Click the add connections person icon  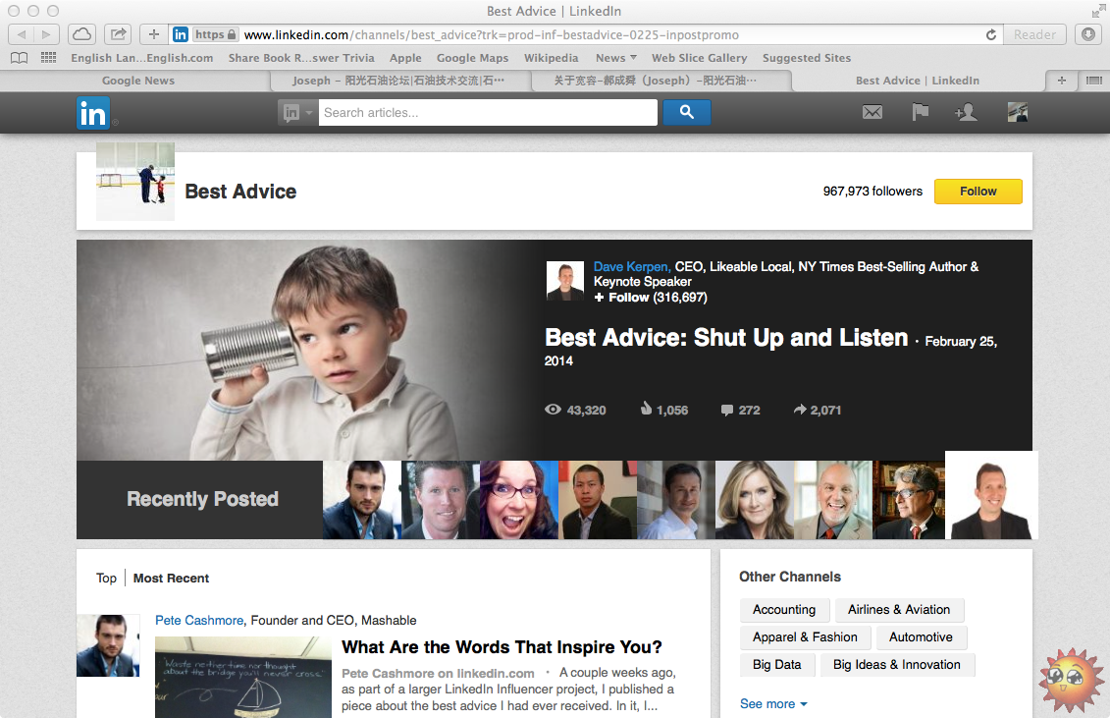pyautogui.click(x=966, y=113)
